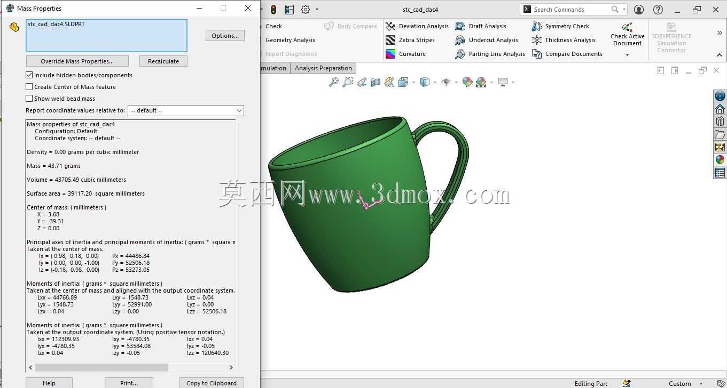Open View Palette task pane tab

click(720, 147)
